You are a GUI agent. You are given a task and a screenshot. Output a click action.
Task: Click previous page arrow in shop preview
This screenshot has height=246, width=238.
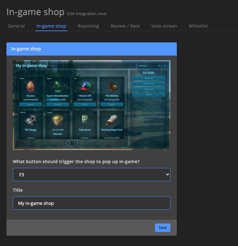tap(67, 143)
